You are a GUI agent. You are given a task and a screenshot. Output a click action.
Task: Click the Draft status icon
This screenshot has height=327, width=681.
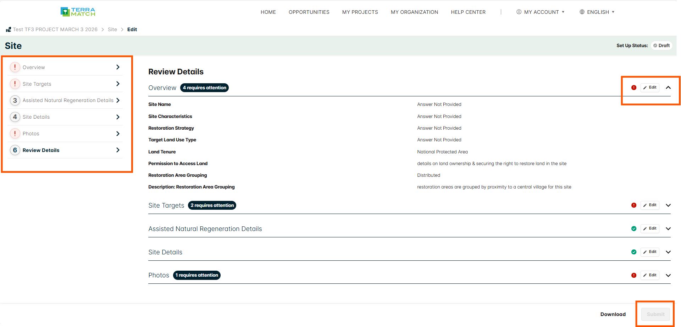click(655, 46)
